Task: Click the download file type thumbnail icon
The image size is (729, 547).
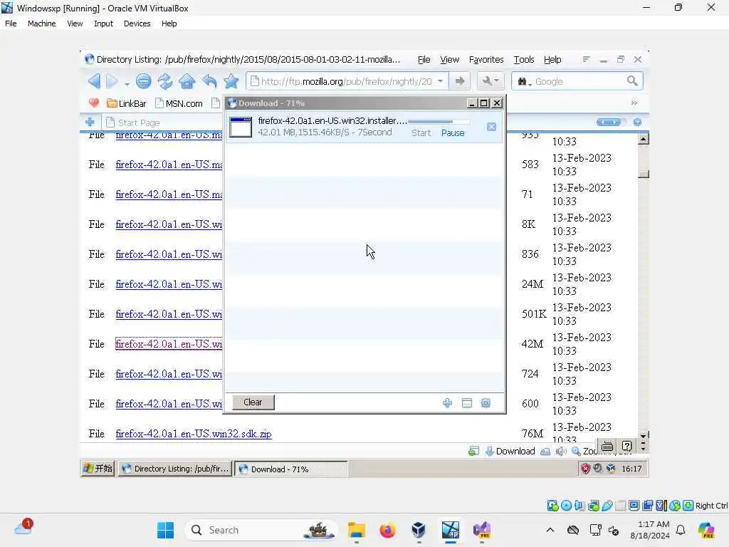Action: tap(241, 127)
